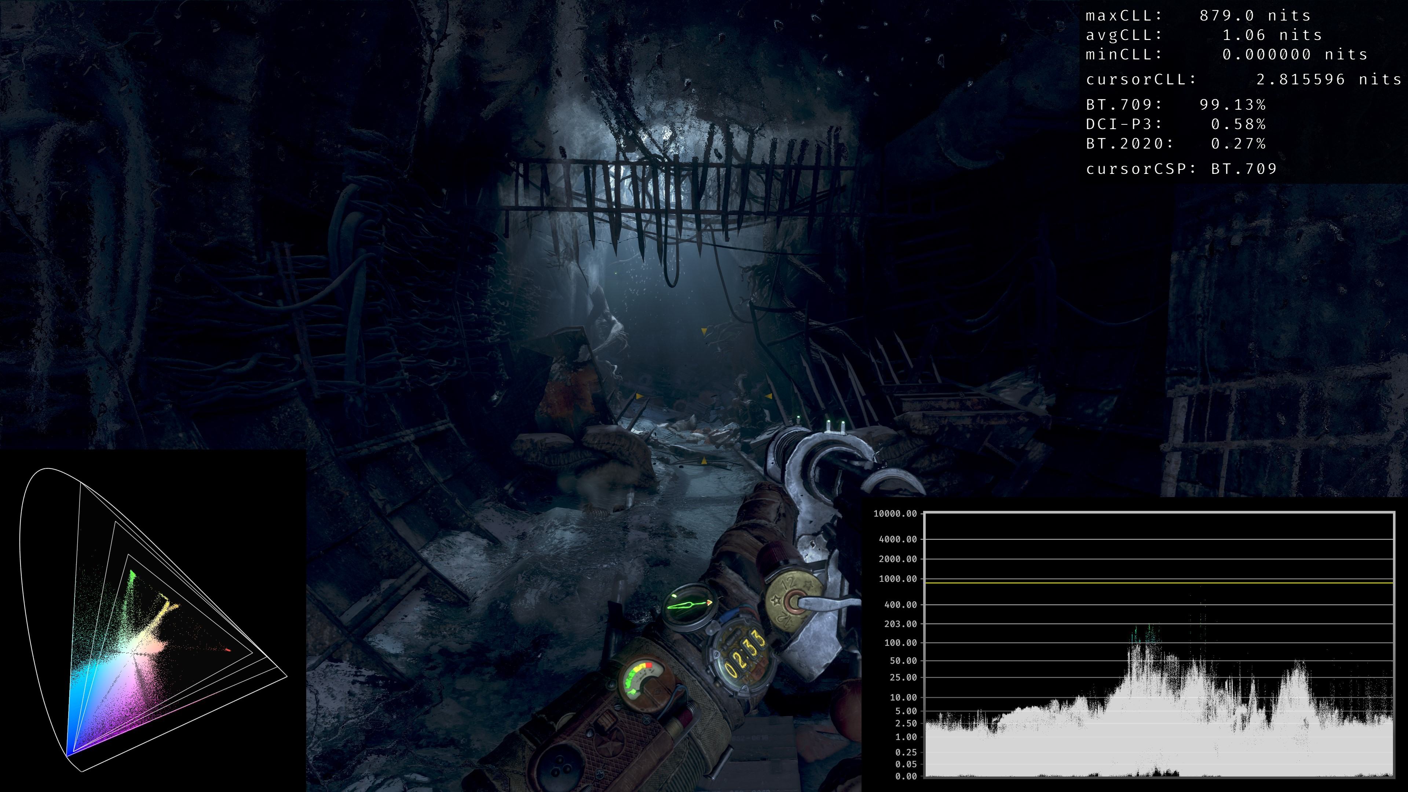Click the yellow maxCLL line on waveform
The height and width of the screenshot is (792, 1408).
1159,583
